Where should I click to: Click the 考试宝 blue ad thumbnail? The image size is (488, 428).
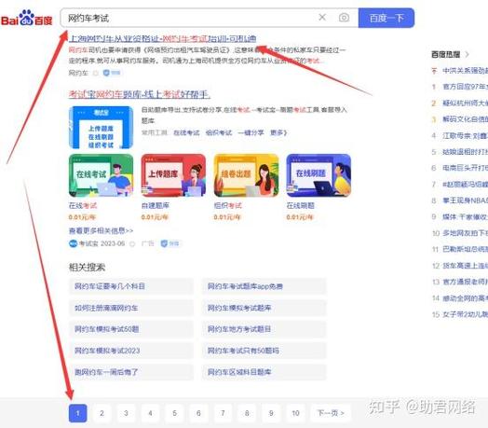[101, 128]
